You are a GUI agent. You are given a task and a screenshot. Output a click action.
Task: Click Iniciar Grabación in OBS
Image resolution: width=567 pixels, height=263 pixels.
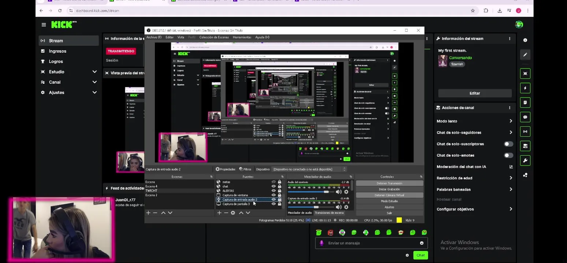(389, 189)
